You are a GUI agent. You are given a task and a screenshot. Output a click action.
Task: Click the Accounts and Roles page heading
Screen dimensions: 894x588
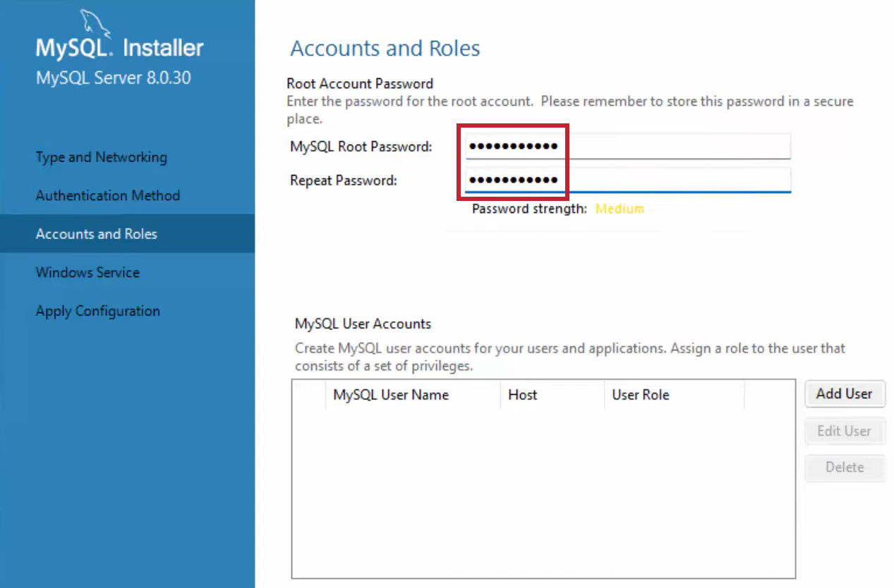(385, 49)
